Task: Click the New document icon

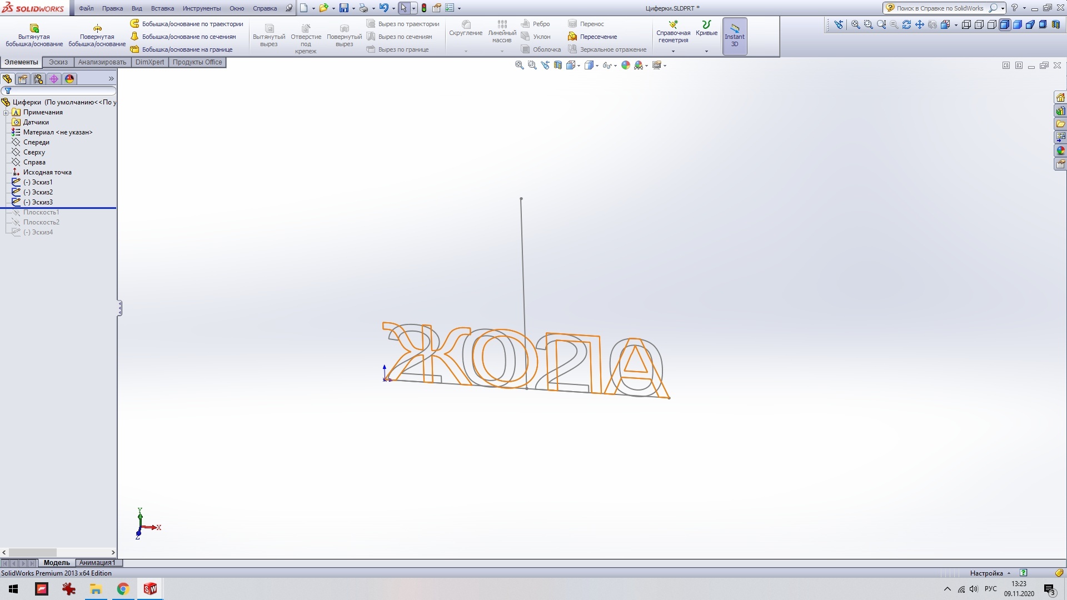Action: point(303,8)
